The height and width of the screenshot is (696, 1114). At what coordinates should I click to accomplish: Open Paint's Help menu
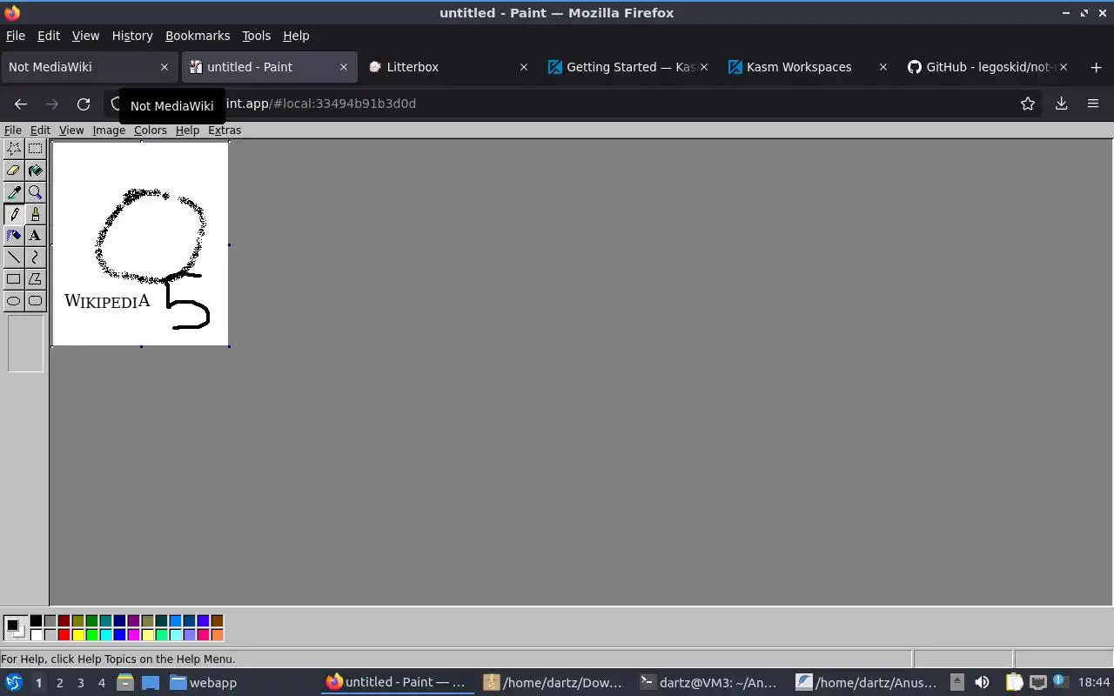pyautogui.click(x=187, y=130)
